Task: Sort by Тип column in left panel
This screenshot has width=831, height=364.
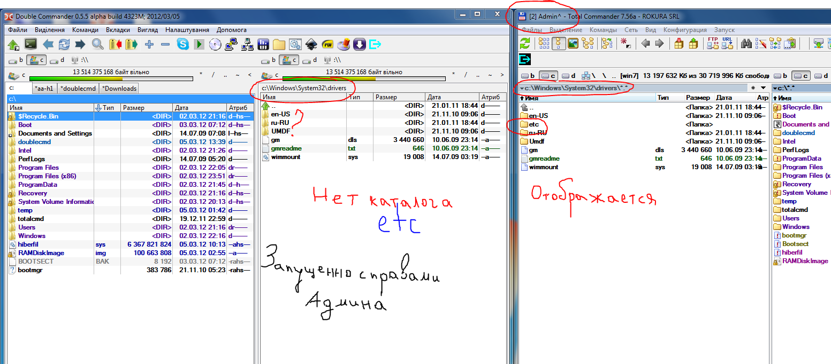Action: (108, 108)
